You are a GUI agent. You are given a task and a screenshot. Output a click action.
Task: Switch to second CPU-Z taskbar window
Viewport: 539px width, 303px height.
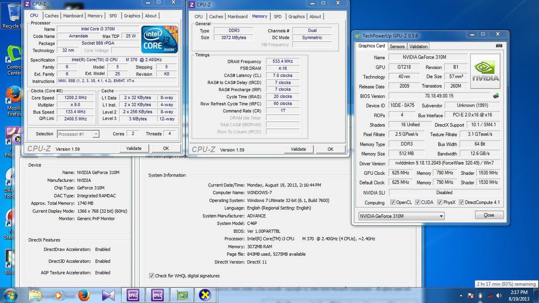158,295
